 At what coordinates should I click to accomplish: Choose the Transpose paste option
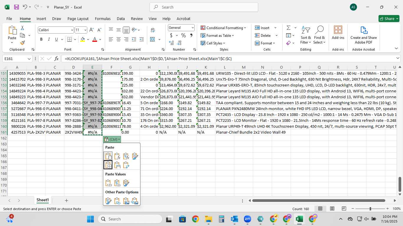[x=126, y=165]
